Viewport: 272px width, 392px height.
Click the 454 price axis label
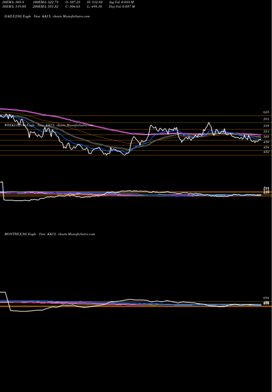(x=266, y=147)
